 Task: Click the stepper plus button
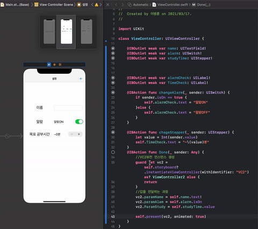pyautogui.click(x=79, y=134)
